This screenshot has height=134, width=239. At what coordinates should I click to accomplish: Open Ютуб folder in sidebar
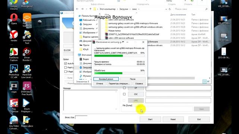84,50
